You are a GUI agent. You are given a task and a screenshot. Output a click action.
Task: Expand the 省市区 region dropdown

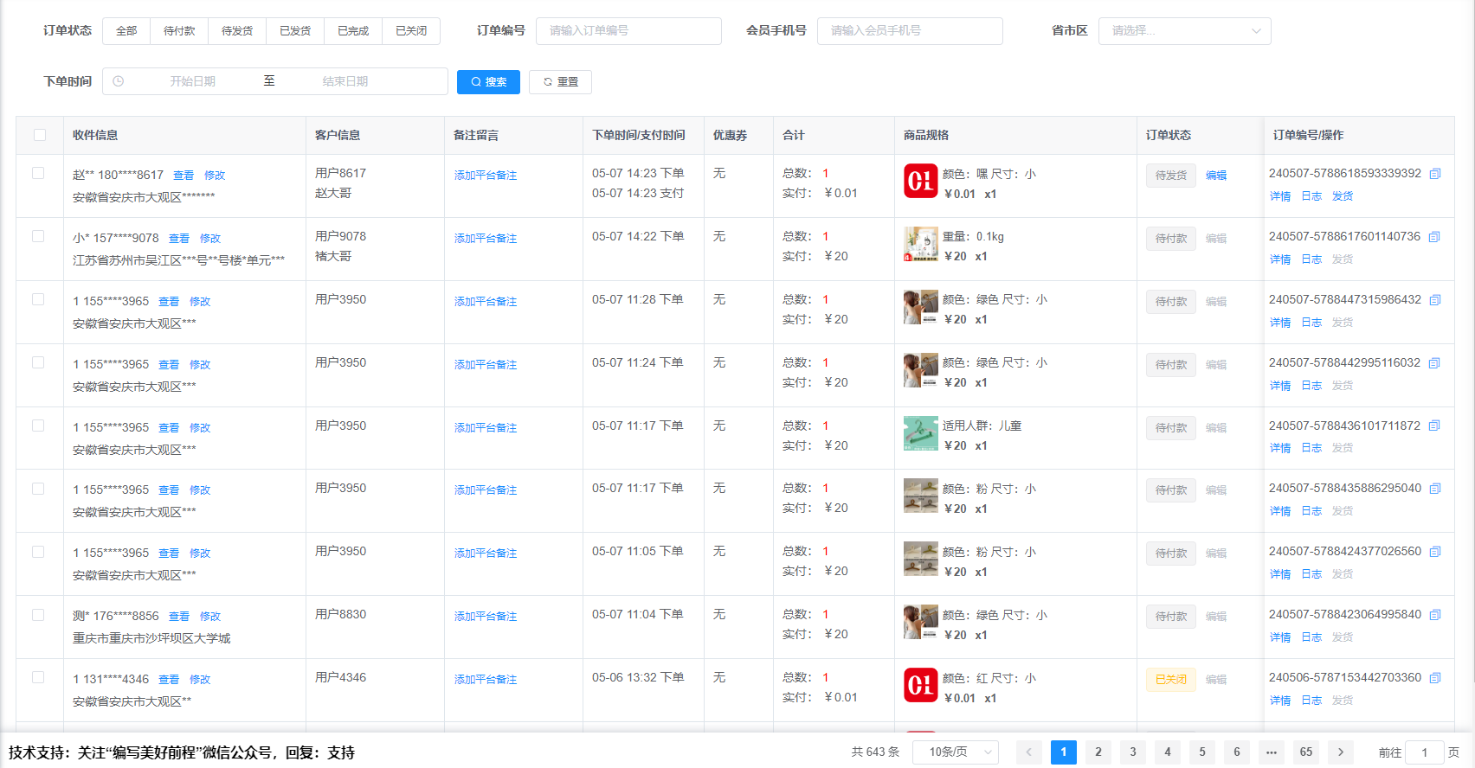pyautogui.click(x=1184, y=31)
